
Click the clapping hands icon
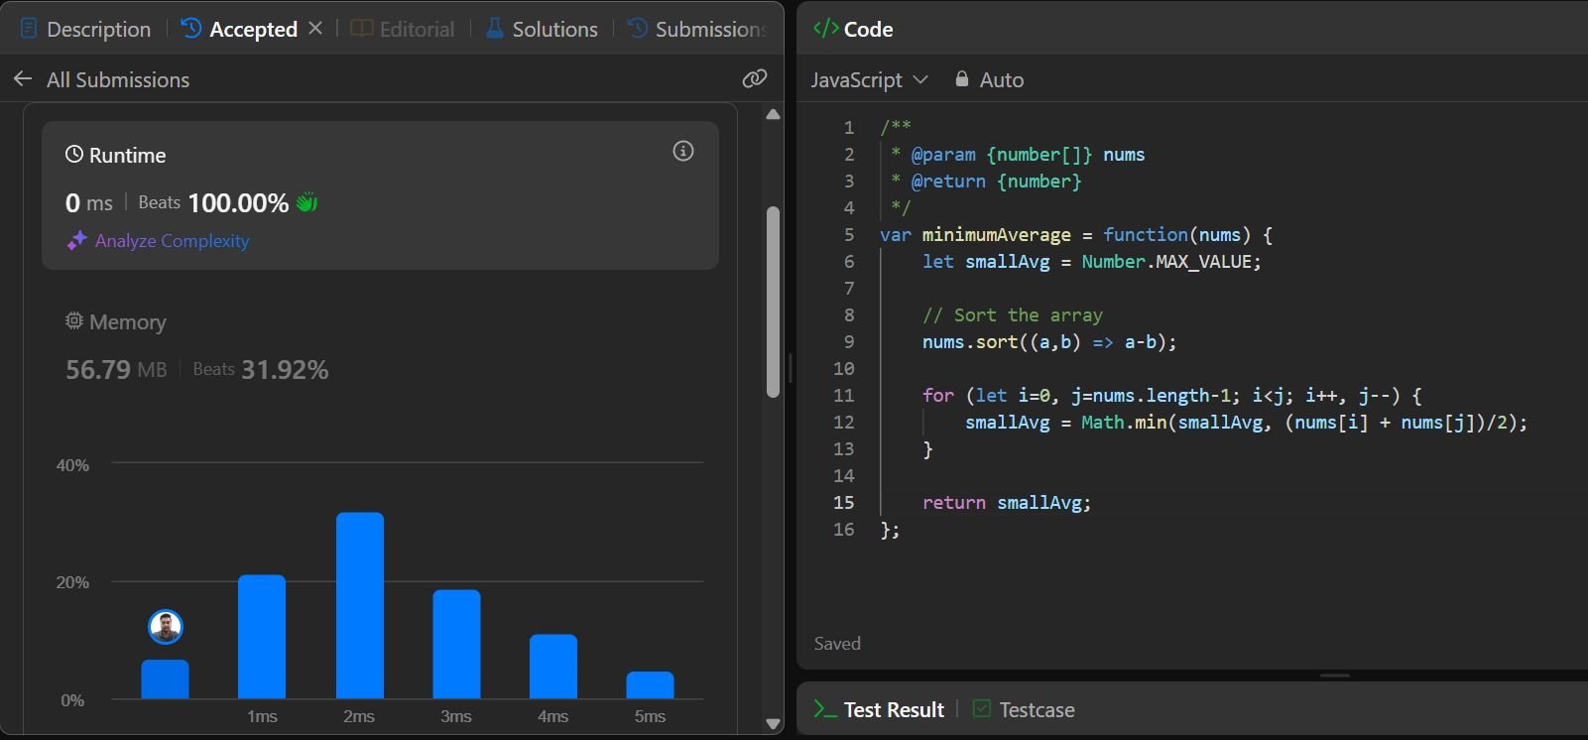[x=307, y=202]
